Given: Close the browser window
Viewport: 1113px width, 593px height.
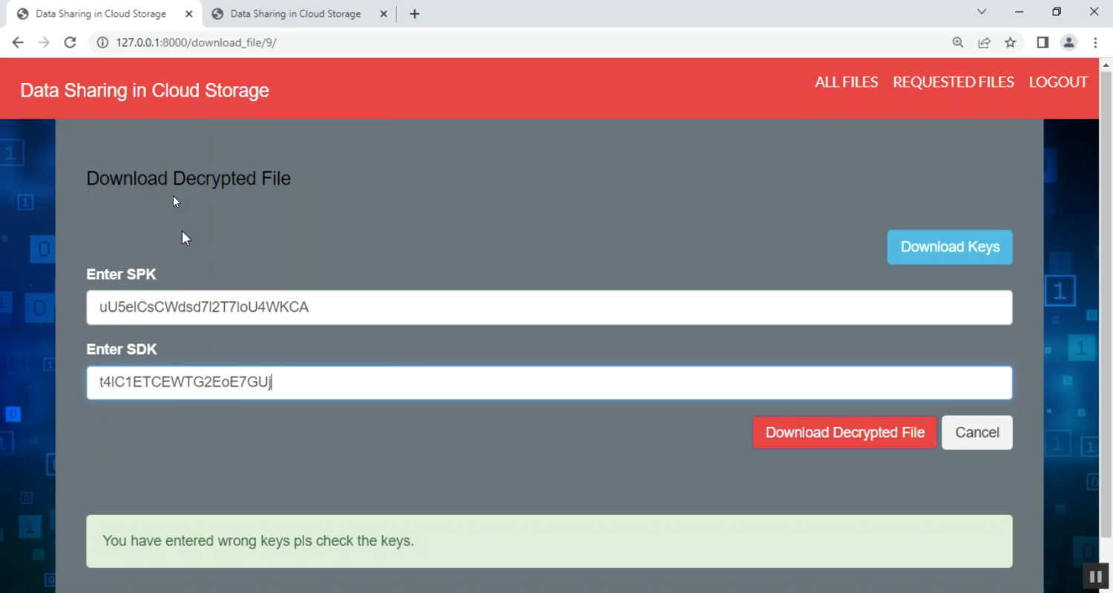Looking at the screenshot, I should tap(1094, 12).
